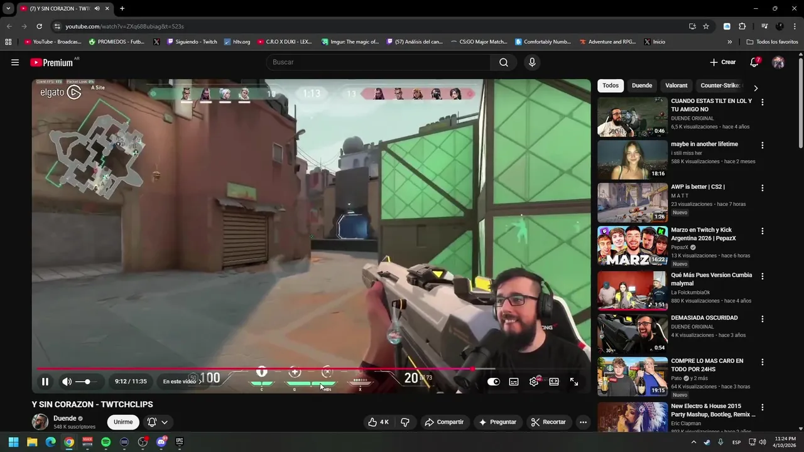Select the Valorant filter chip
804x452 pixels.
point(676,85)
